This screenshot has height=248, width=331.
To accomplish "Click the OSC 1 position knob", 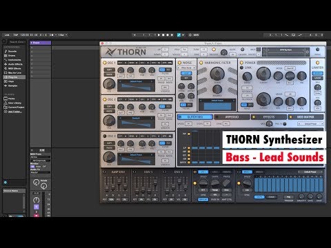I will tap(109, 84).
